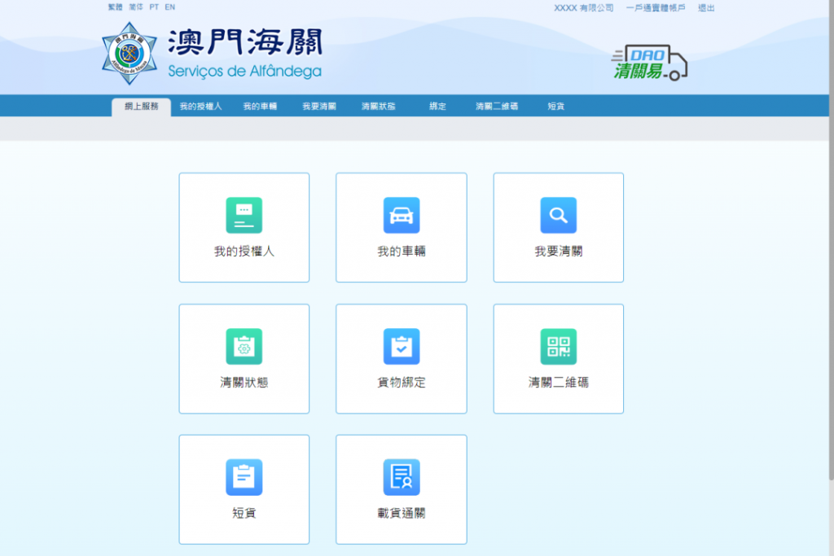Open the 清關狀態 status icon

244,346
